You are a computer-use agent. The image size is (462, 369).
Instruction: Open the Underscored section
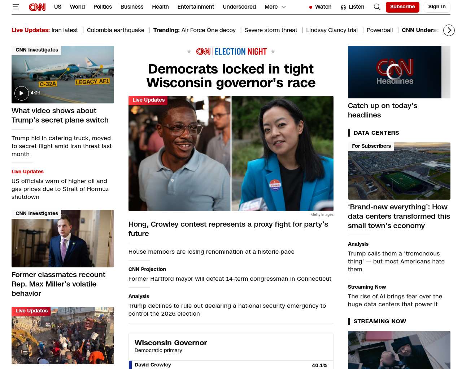pyautogui.click(x=239, y=7)
